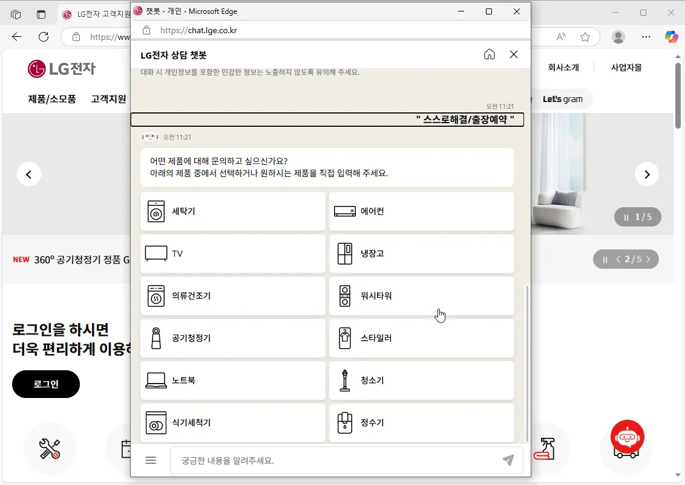Close the LG chatbot panel with X

coord(514,54)
